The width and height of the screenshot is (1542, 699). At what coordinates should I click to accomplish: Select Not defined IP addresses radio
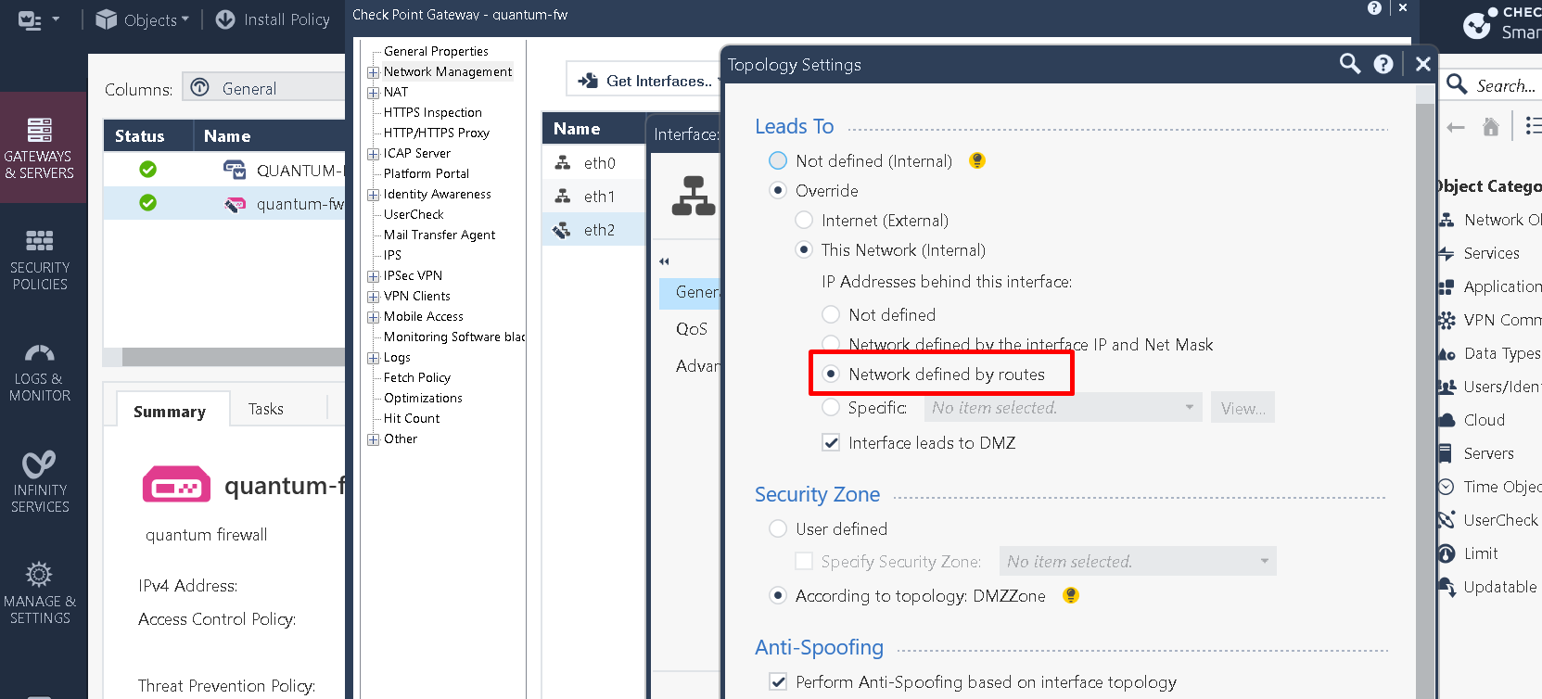coord(831,314)
